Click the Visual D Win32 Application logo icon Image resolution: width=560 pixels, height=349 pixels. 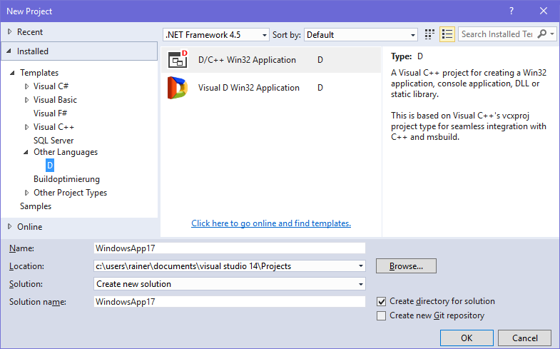pos(178,88)
